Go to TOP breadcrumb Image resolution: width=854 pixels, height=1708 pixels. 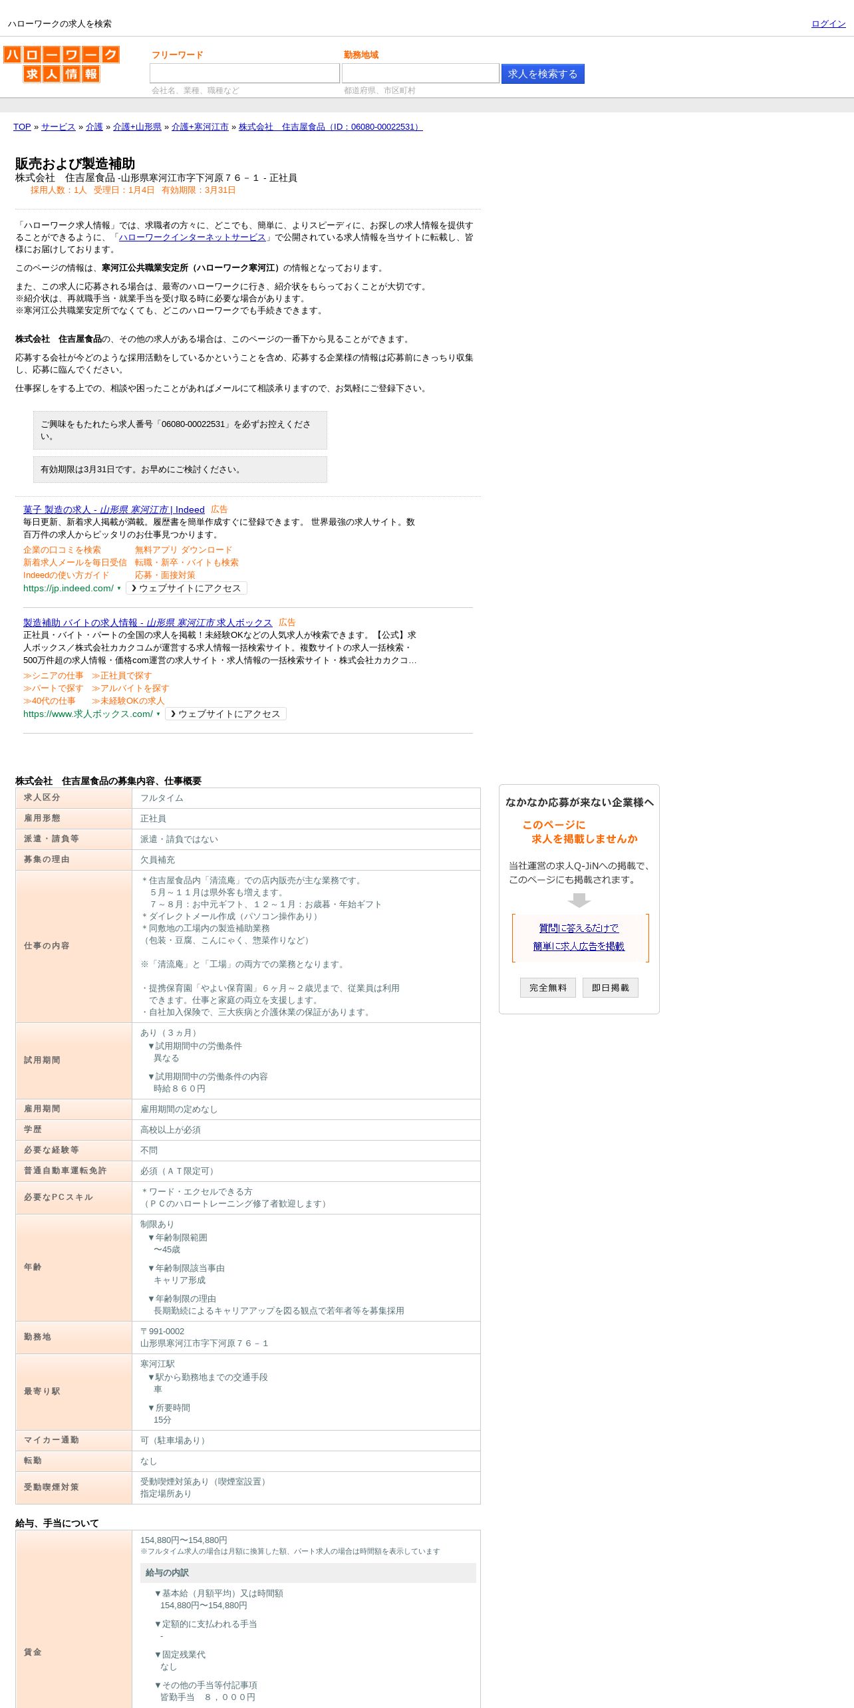pos(22,127)
